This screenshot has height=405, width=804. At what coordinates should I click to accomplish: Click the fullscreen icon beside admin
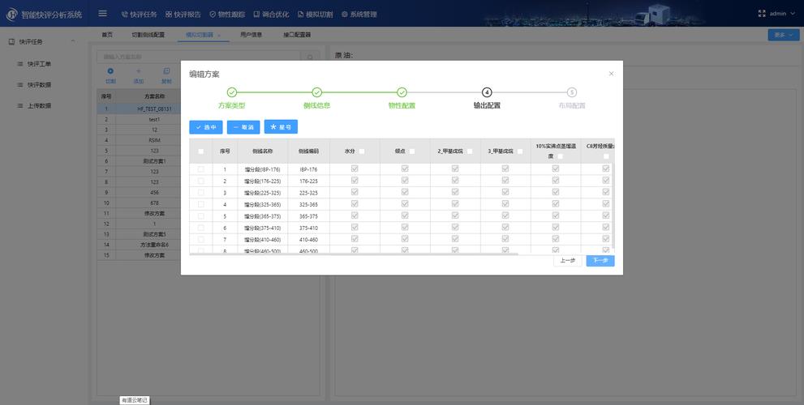(x=762, y=14)
